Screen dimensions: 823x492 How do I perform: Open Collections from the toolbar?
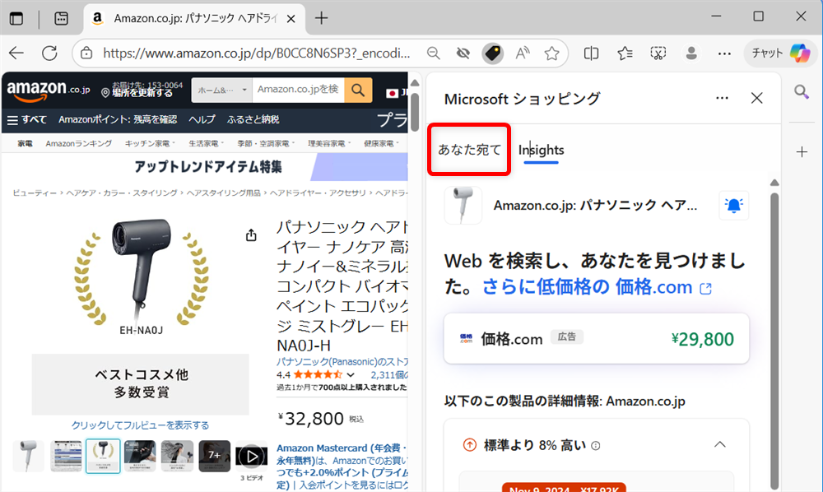tap(624, 52)
